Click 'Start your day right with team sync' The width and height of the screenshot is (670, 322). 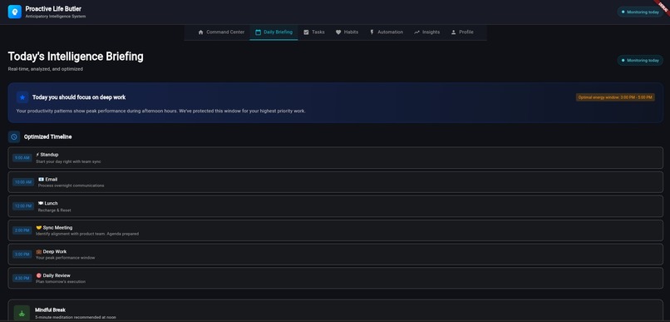click(x=68, y=161)
